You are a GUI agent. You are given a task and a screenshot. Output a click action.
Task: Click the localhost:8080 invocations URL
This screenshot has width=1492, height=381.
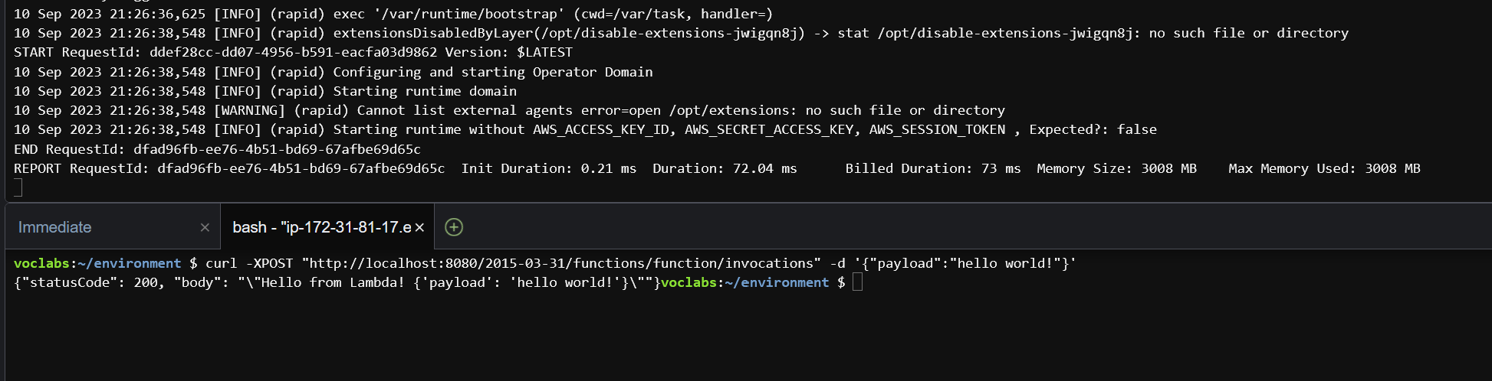(x=560, y=263)
